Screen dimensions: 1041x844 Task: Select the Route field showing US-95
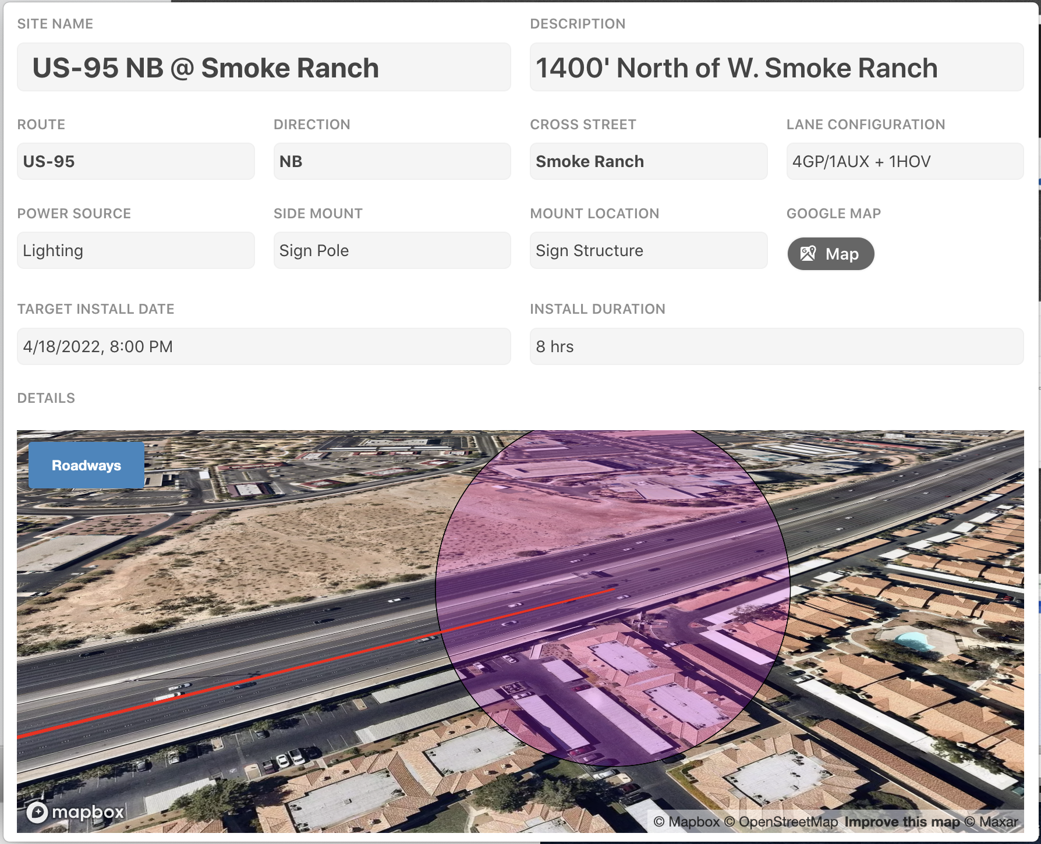136,161
